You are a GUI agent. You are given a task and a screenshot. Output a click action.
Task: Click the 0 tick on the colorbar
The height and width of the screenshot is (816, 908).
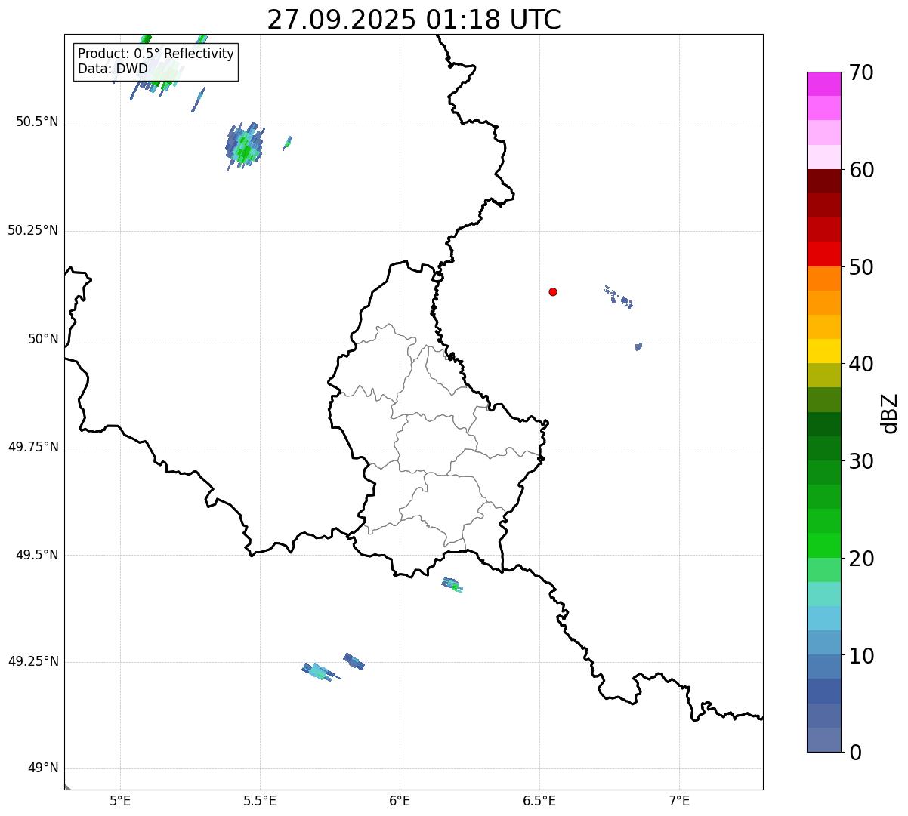point(855,753)
